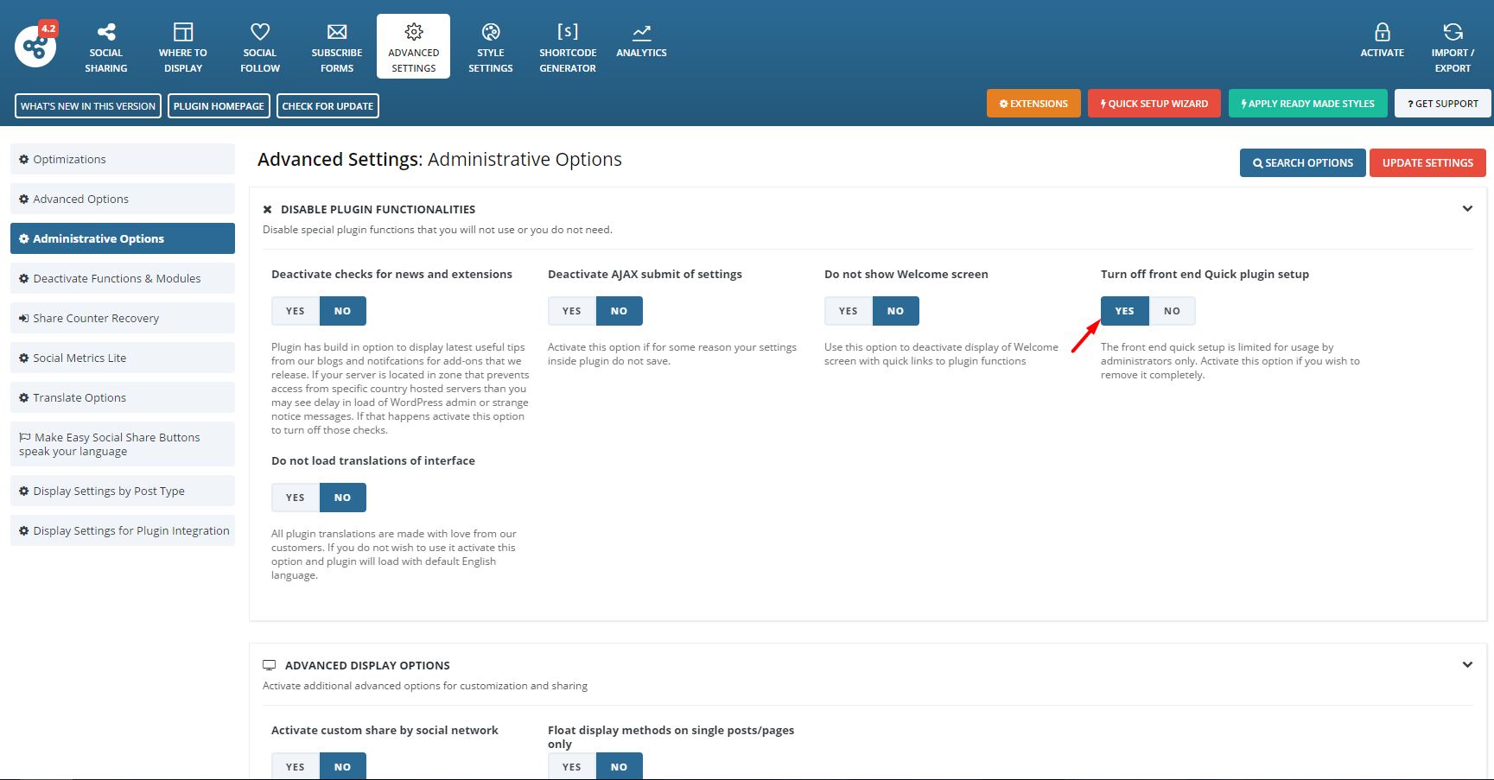Open the Social Sharing icon in top navigation
Image resolution: width=1494 pixels, height=780 pixels.
click(x=106, y=33)
